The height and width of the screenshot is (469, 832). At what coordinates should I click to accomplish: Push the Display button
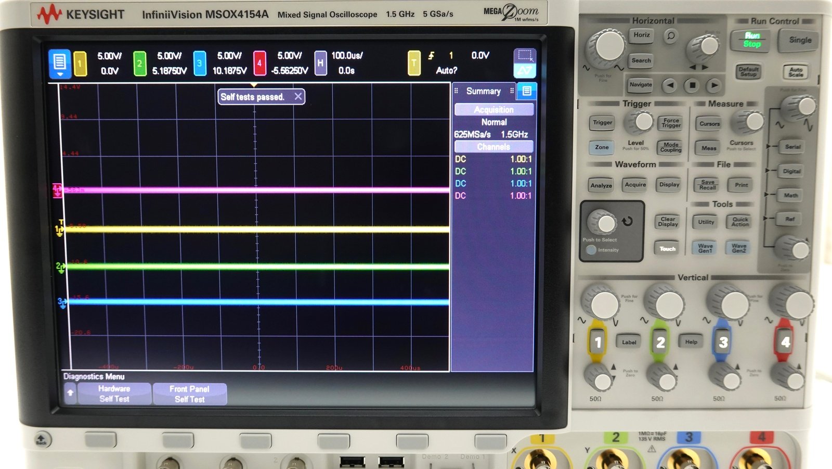tap(669, 185)
